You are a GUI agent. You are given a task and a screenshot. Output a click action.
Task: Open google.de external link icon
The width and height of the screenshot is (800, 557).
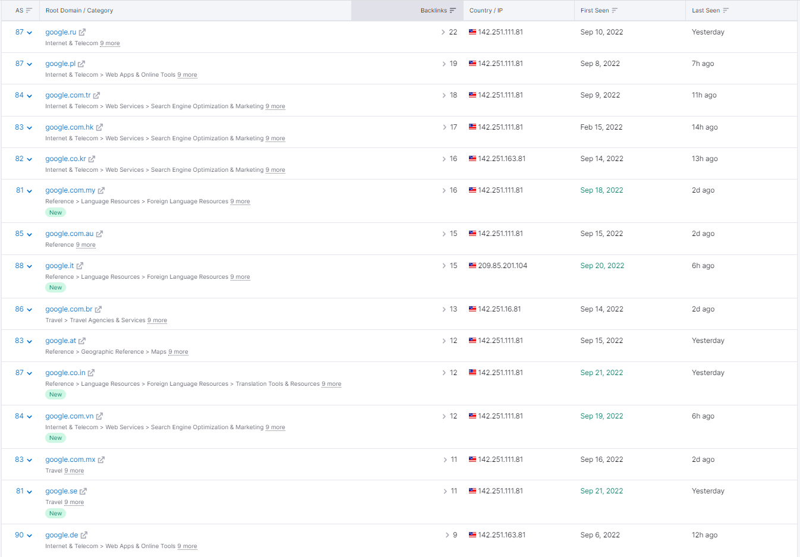[x=84, y=535]
